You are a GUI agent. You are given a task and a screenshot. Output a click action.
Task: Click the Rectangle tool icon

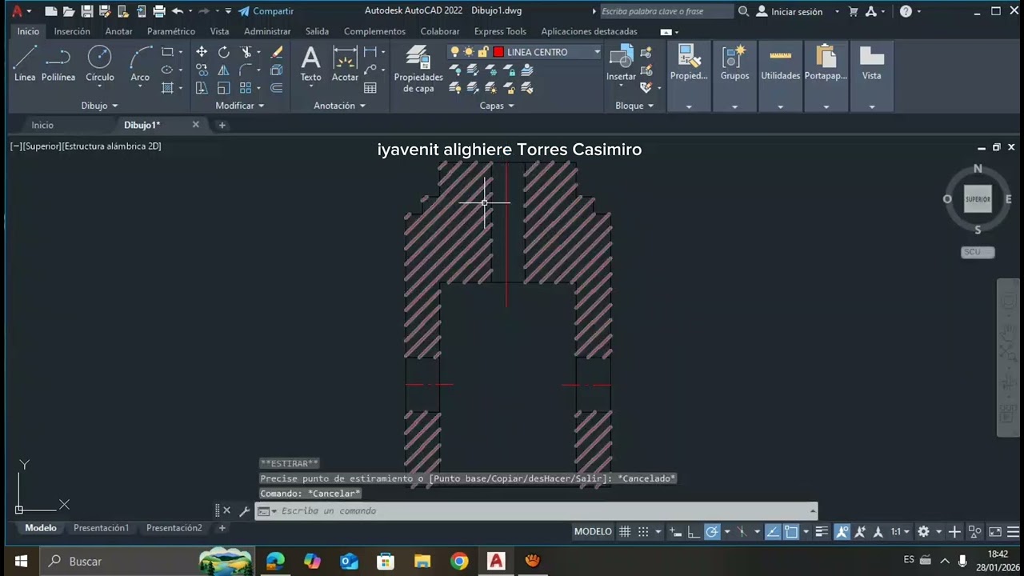(x=167, y=52)
